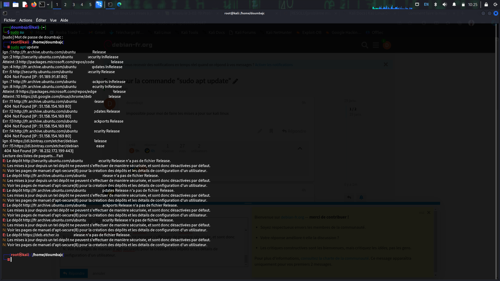The width and height of the screenshot is (500, 281).
Task: Switch to workspace 2
Action: tap(65, 4)
